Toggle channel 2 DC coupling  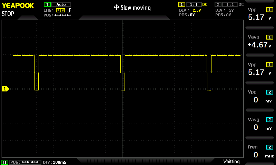click(241, 4)
